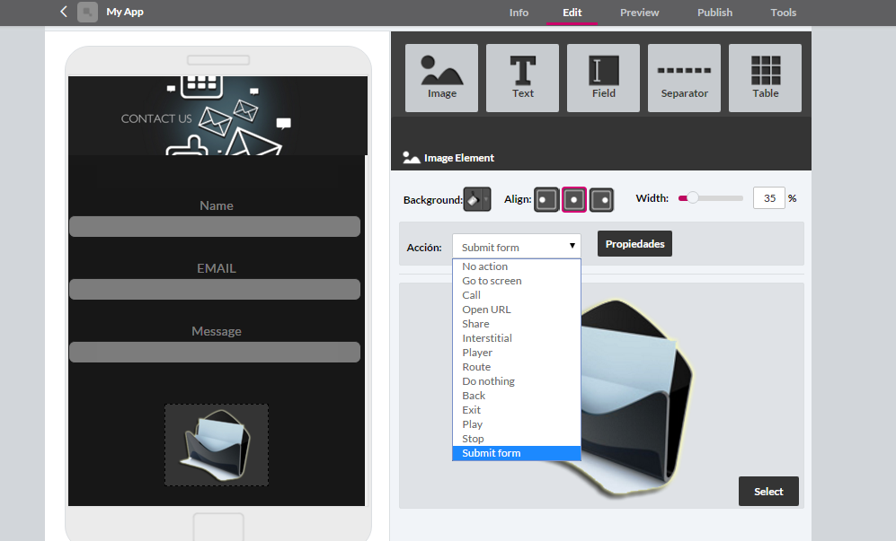Screen dimensions: 896x541
Task: Click the phone home button in preview
Action: coord(218,526)
